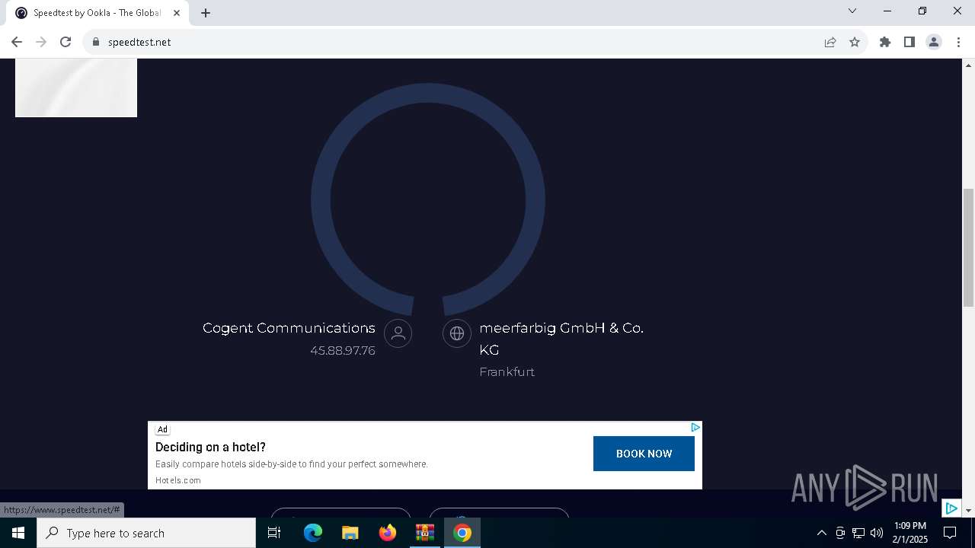Click the Ad label badge
The image size is (975, 548).
[x=162, y=429]
